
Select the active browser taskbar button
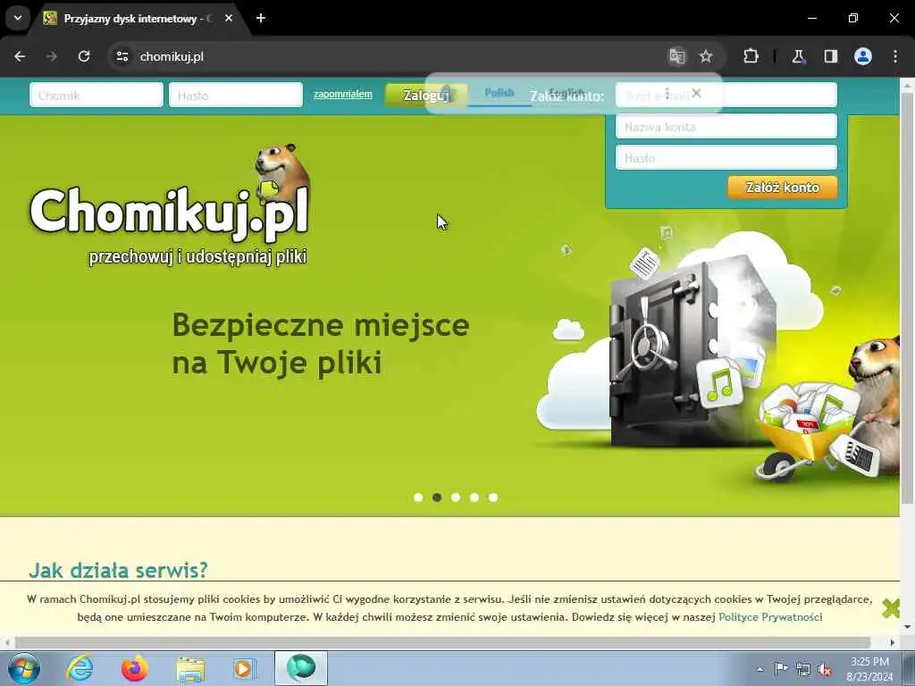301,668
